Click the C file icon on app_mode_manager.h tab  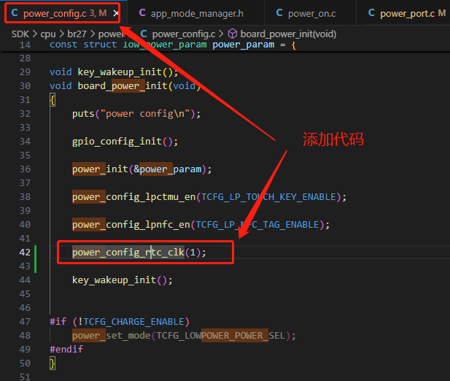point(142,13)
